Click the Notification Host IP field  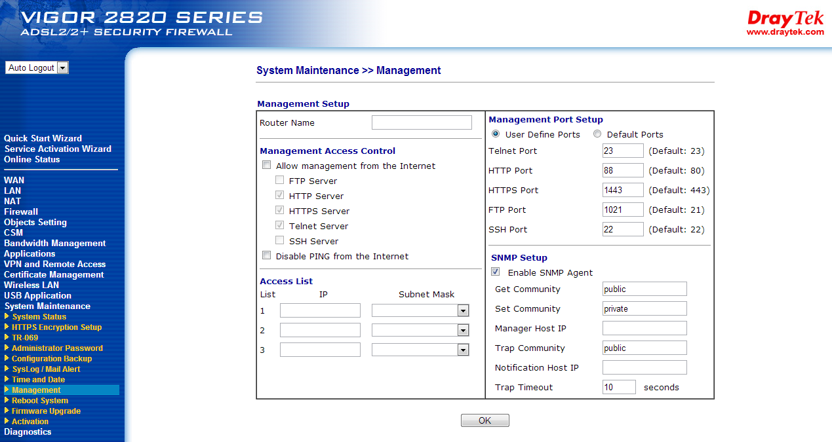coord(644,367)
